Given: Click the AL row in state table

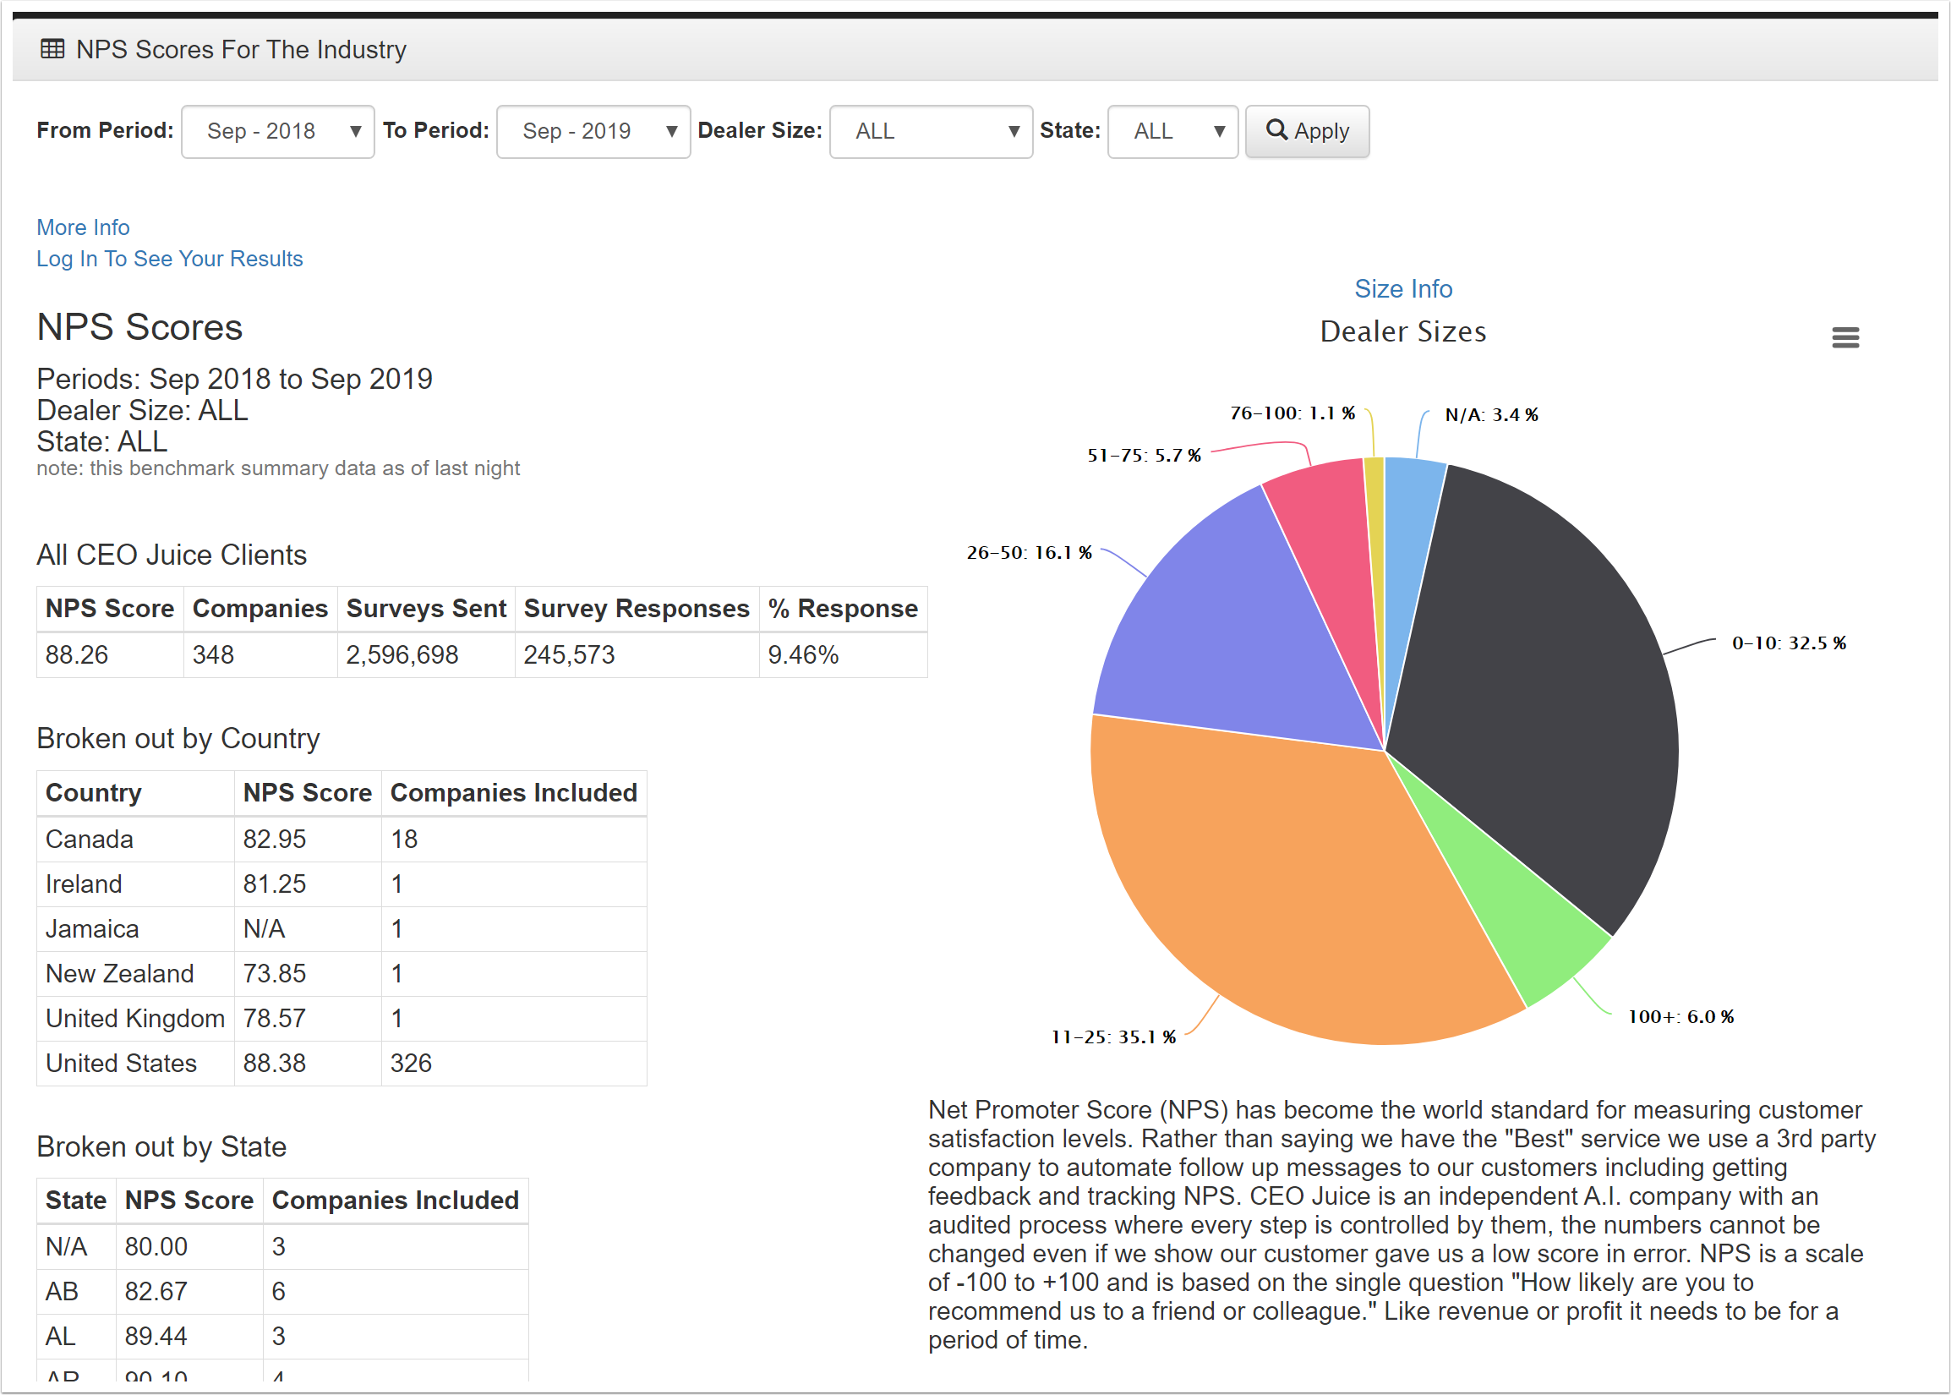Looking at the screenshot, I should click(281, 1336).
